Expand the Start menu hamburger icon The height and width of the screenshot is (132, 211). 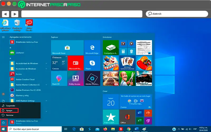3,37
